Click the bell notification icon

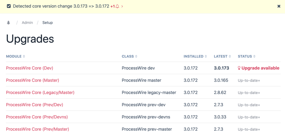pos(117,6)
